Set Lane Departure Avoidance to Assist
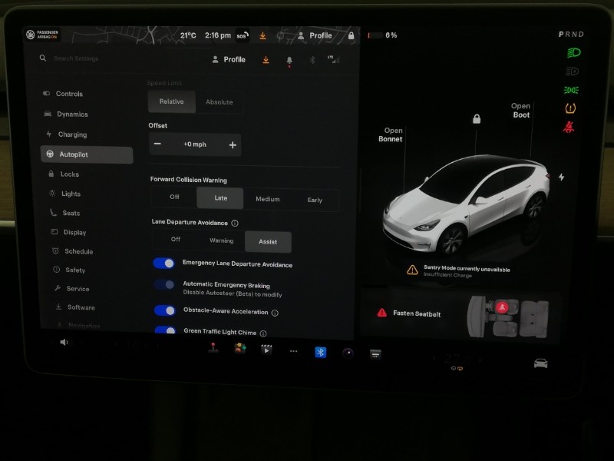 point(268,242)
